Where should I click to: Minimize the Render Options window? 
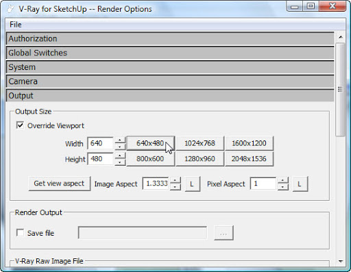pyautogui.click(x=295, y=6)
